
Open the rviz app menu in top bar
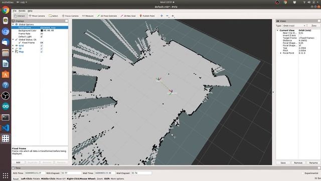tap(22, 2)
